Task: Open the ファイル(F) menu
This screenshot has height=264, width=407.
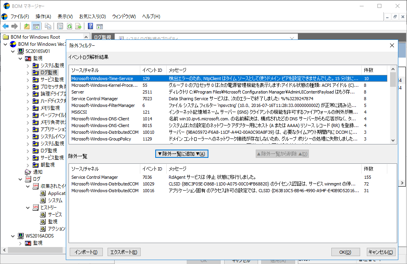Action: 20,17
